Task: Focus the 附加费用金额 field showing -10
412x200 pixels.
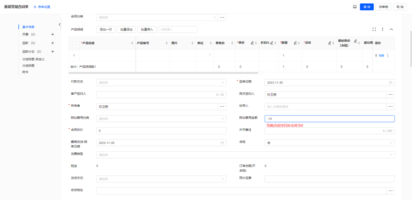Action: click(330, 119)
